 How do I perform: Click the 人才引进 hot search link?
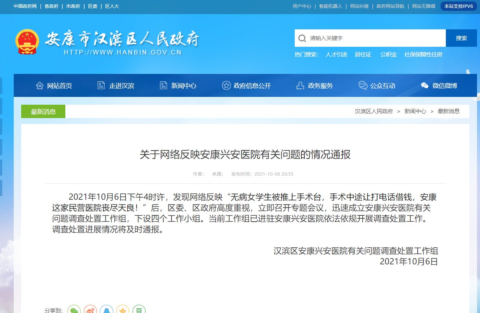[336, 55]
